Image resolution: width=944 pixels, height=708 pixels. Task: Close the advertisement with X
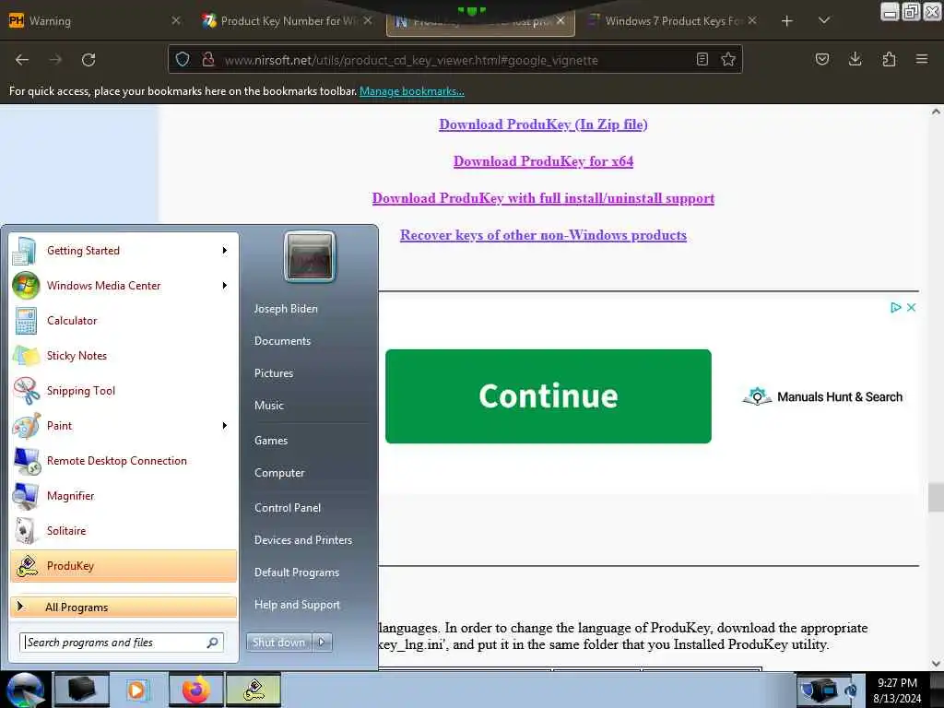(x=911, y=307)
